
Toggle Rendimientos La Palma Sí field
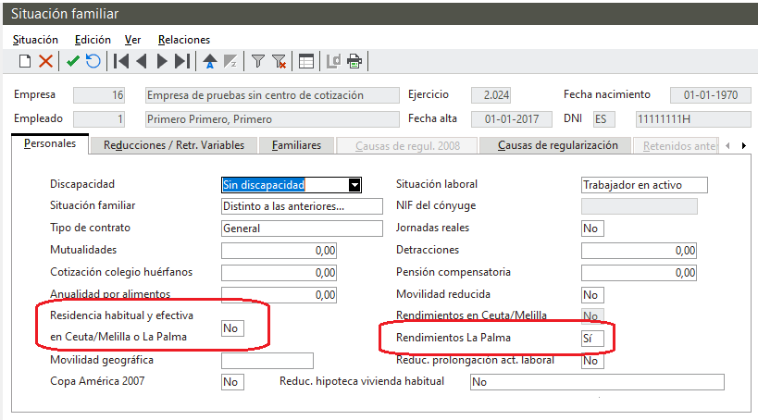coord(591,339)
